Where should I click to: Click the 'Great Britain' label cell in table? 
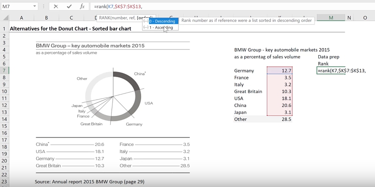[248, 92]
